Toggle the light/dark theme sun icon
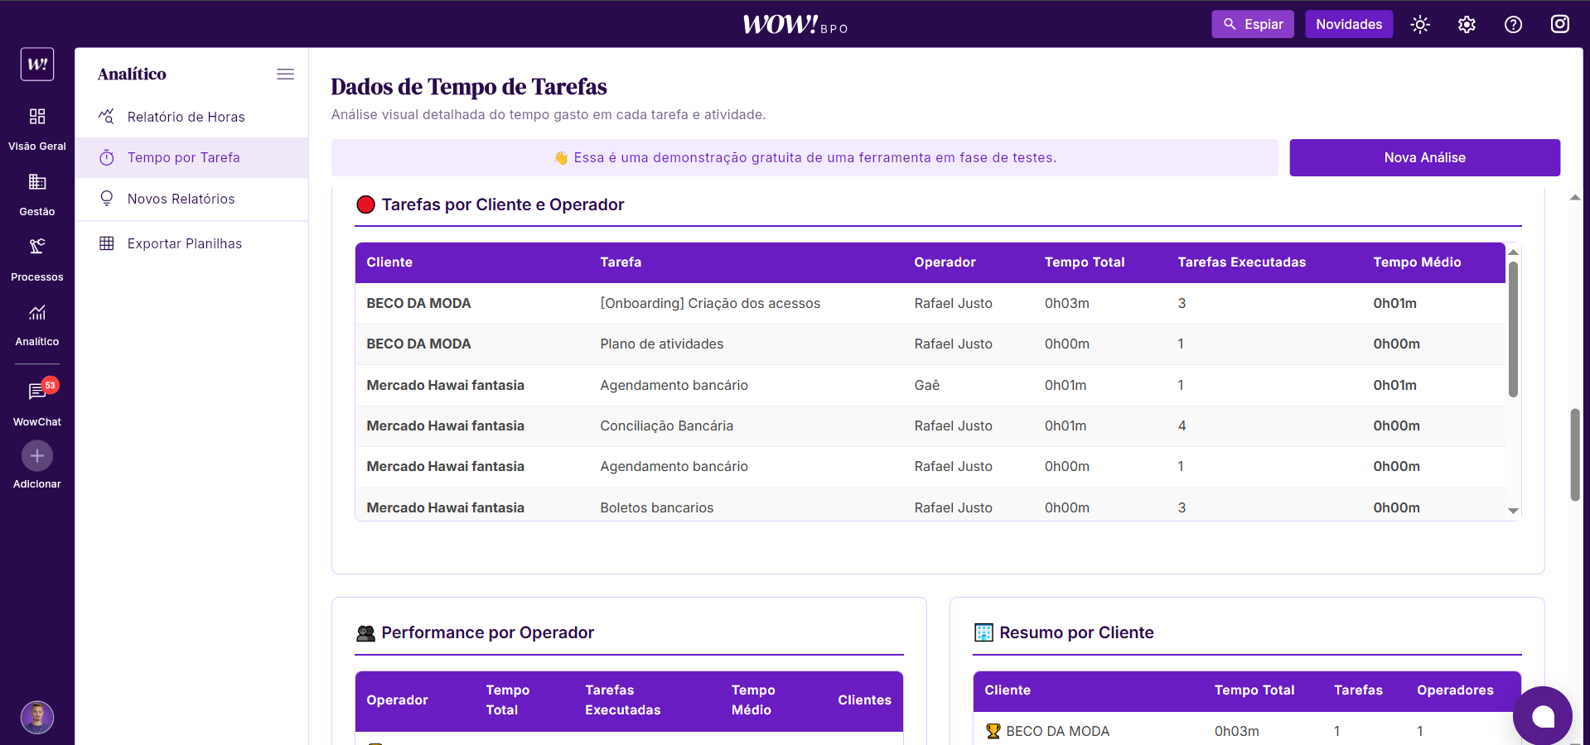 (x=1420, y=25)
